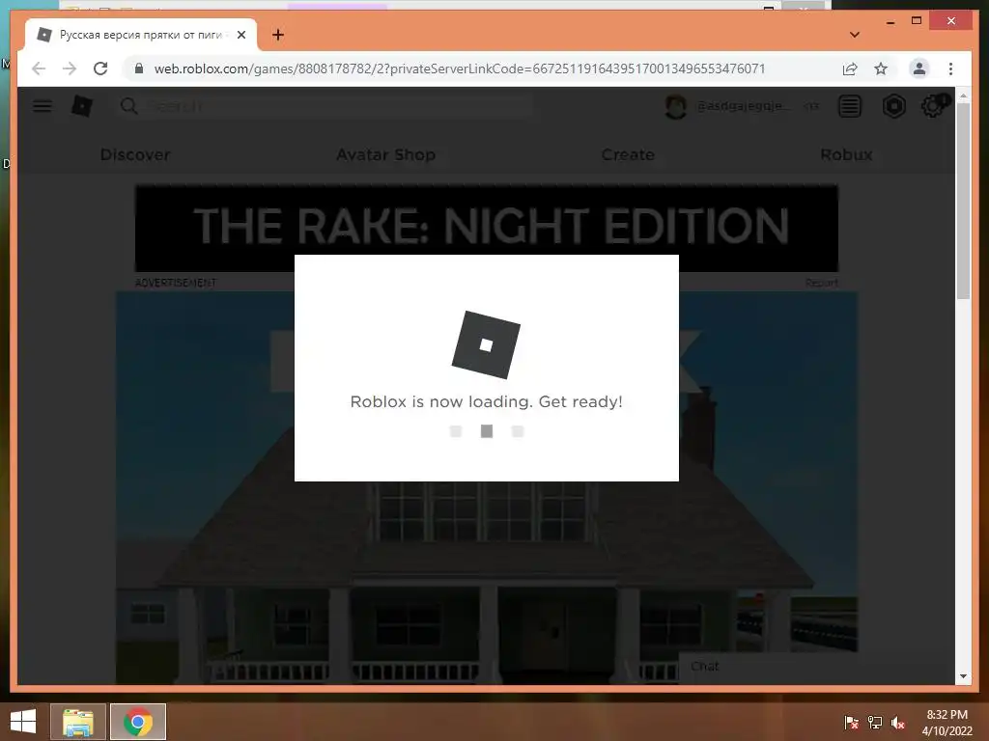Click the search magnifier icon

pyautogui.click(x=128, y=106)
